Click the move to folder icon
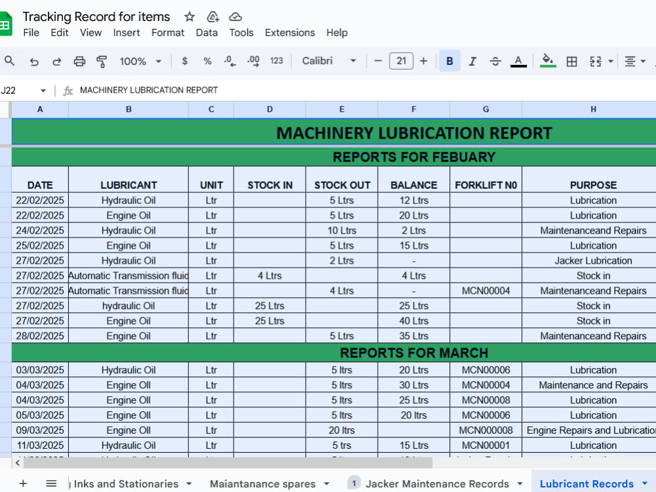The height and width of the screenshot is (492, 656). [x=213, y=17]
